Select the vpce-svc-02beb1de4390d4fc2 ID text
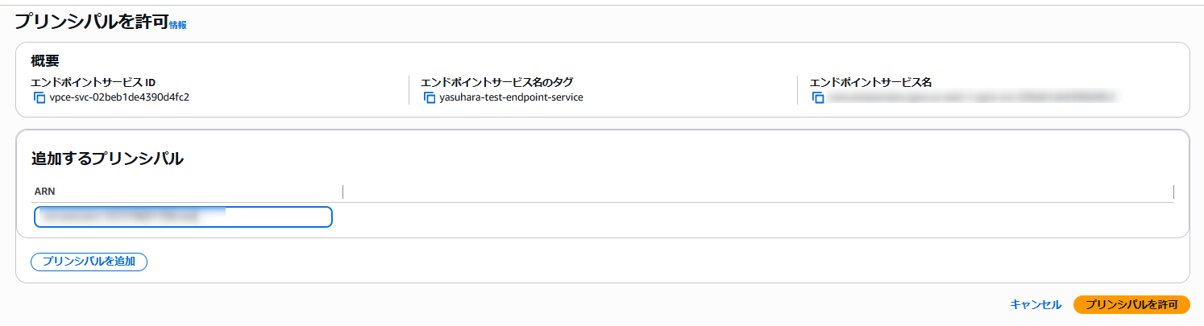The width and height of the screenshot is (1204, 326). point(119,97)
